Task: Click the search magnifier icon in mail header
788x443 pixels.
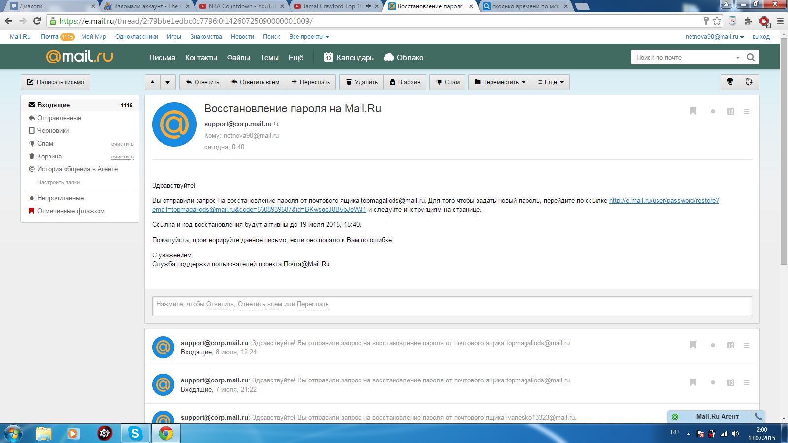Action: 751,57
